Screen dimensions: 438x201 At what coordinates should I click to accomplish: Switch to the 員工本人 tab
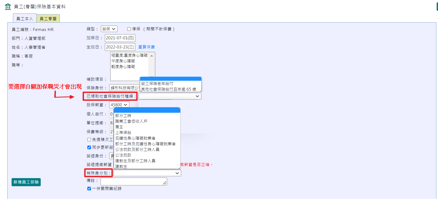[x=25, y=18]
